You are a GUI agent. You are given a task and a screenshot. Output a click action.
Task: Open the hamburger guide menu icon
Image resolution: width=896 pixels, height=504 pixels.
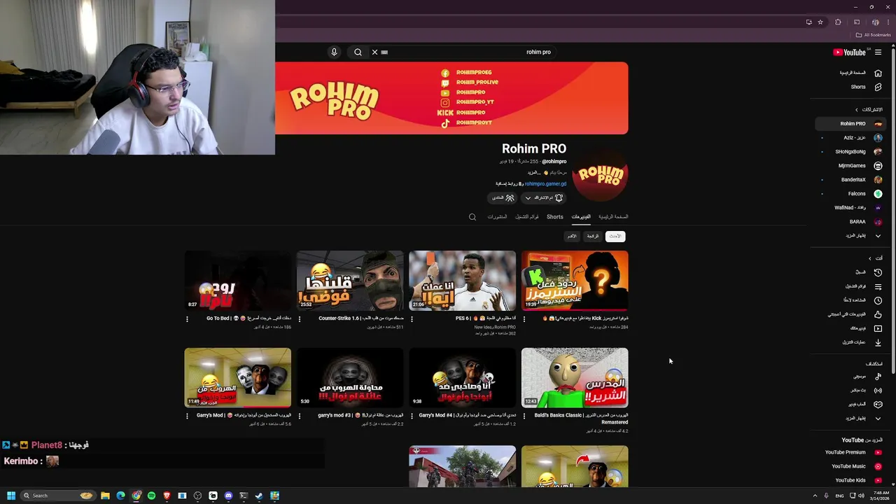pos(878,52)
